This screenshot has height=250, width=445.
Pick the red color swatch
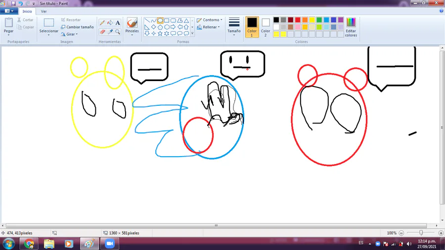point(298,20)
